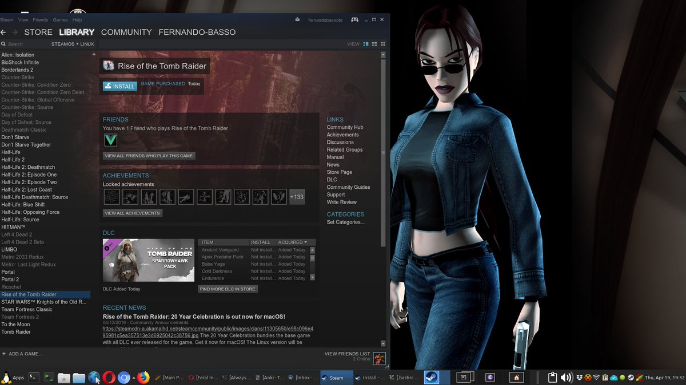
Task: Select BioShock Infinite in the library
Action: (20, 62)
